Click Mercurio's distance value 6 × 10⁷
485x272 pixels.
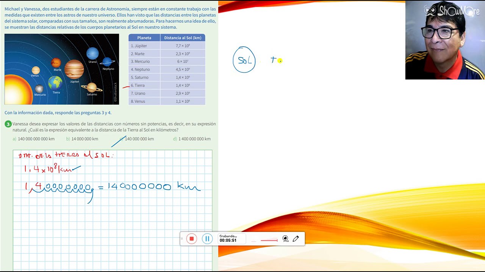pyautogui.click(x=183, y=62)
